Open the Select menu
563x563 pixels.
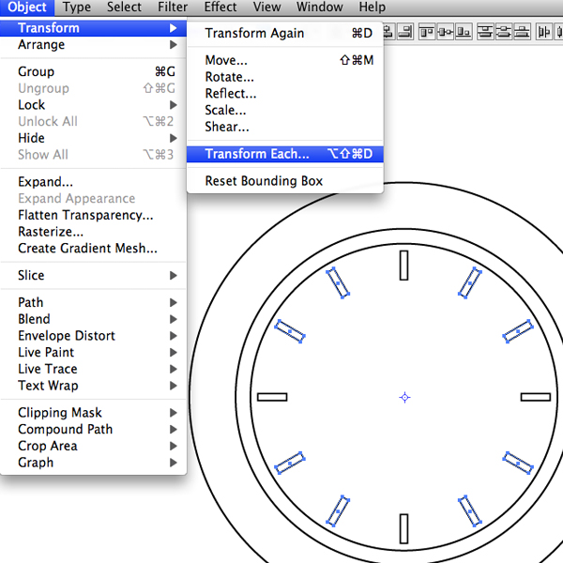tap(124, 8)
